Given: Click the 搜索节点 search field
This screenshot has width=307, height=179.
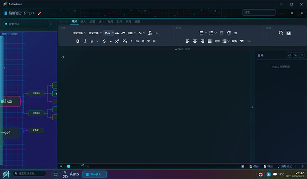Looking at the screenshot, I should [27, 24].
